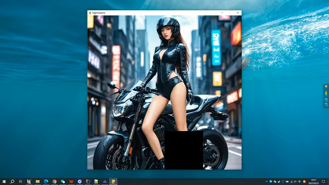This screenshot has height=185, width=329.
Task: Launch File Explorer from the taskbar
Action: (x=37, y=181)
